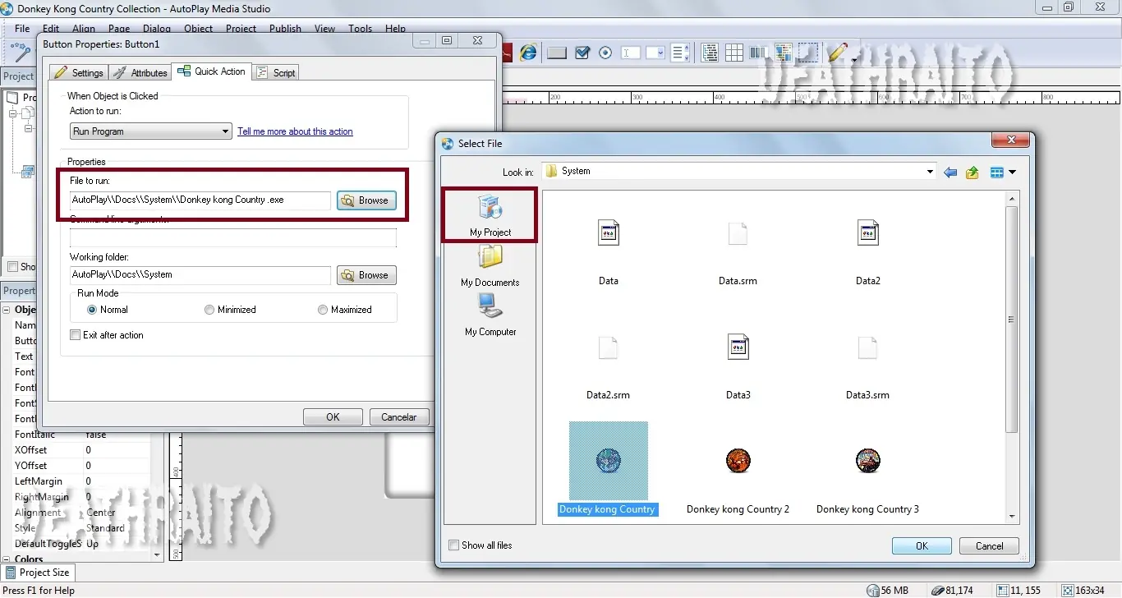
Task: Click the File to run input field
Action: (200, 200)
